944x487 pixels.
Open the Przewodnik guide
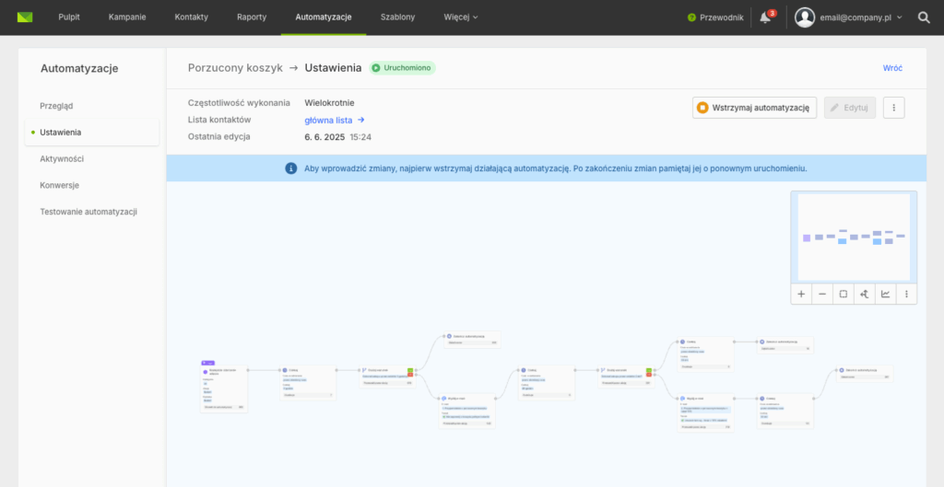click(x=715, y=17)
